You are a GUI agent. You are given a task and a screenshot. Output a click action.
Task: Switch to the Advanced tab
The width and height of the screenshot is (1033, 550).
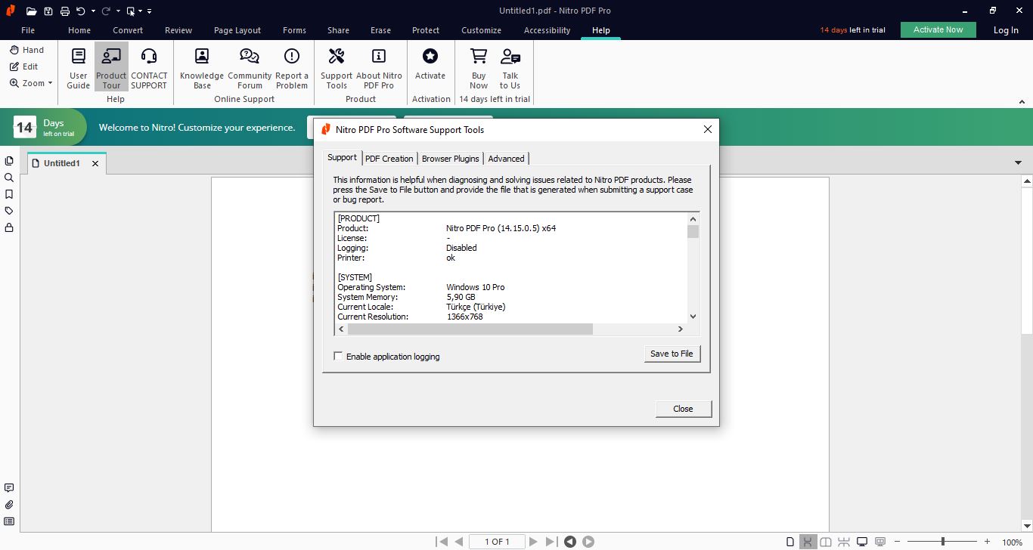coord(506,159)
